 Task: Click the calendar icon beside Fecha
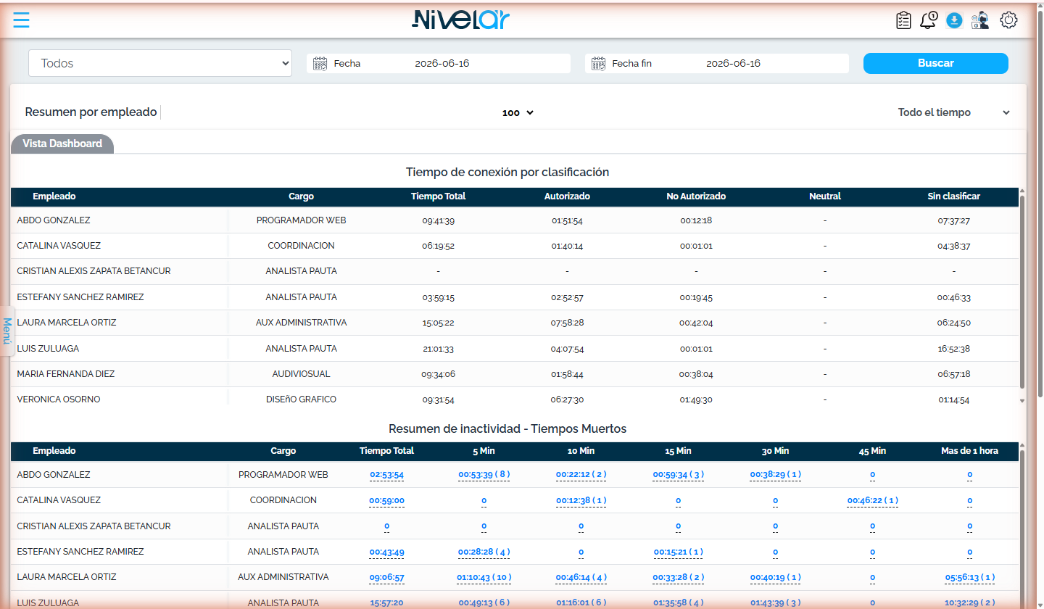pos(320,64)
